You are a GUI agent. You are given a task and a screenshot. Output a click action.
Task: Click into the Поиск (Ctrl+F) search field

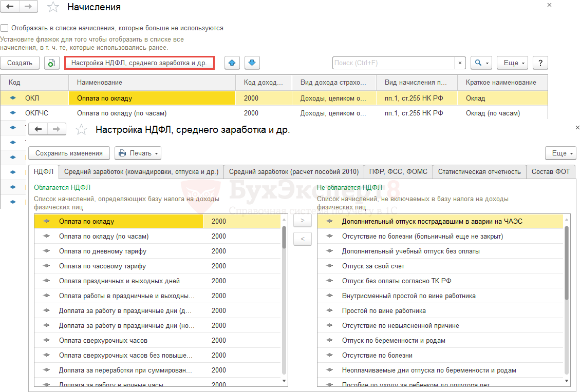click(393, 63)
